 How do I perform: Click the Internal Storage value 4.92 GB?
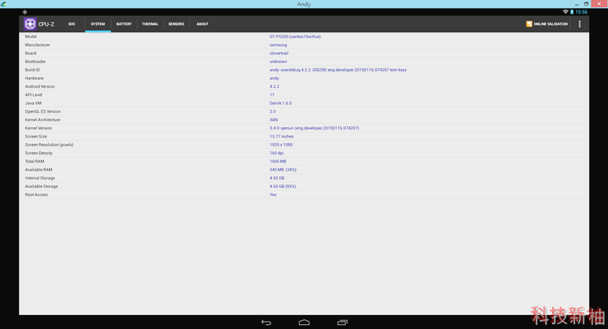pyautogui.click(x=277, y=178)
